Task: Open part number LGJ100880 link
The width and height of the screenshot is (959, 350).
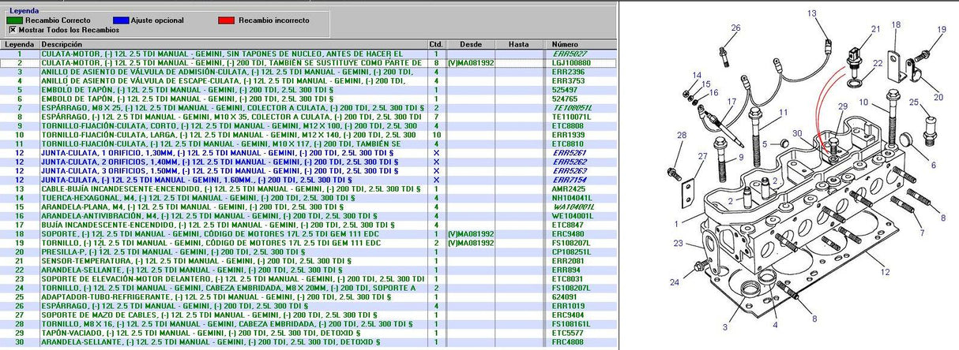Action: [571, 61]
